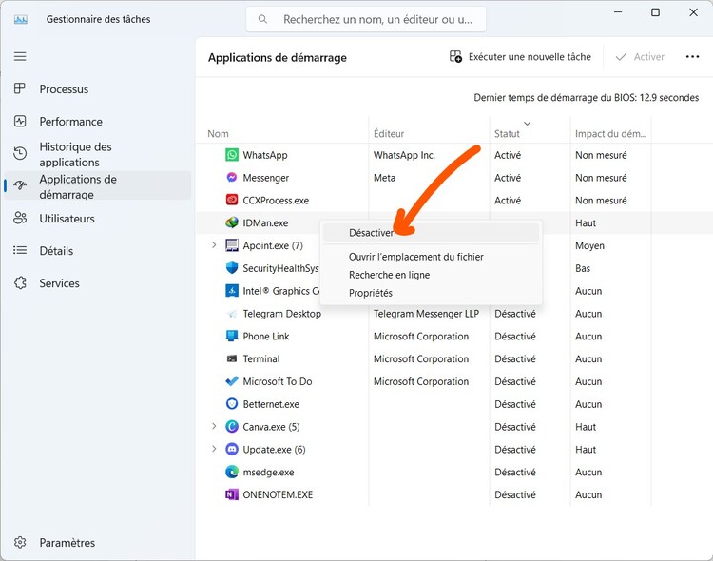
Task: Click Telegram Messenger LLP publisher cell
Action: tap(426, 314)
